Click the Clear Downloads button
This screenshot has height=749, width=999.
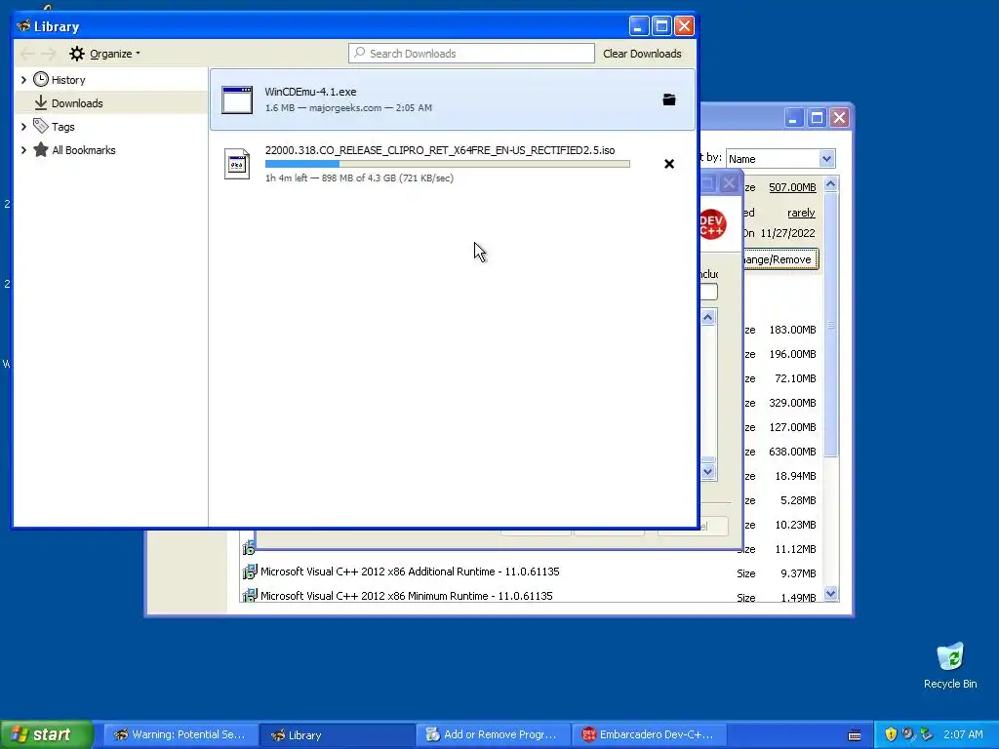642,54
